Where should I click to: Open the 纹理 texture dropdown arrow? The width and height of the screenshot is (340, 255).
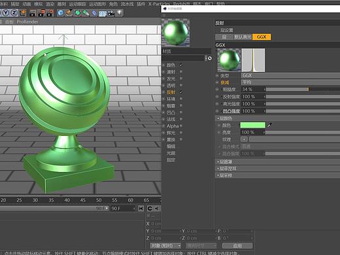click(x=244, y=139)
